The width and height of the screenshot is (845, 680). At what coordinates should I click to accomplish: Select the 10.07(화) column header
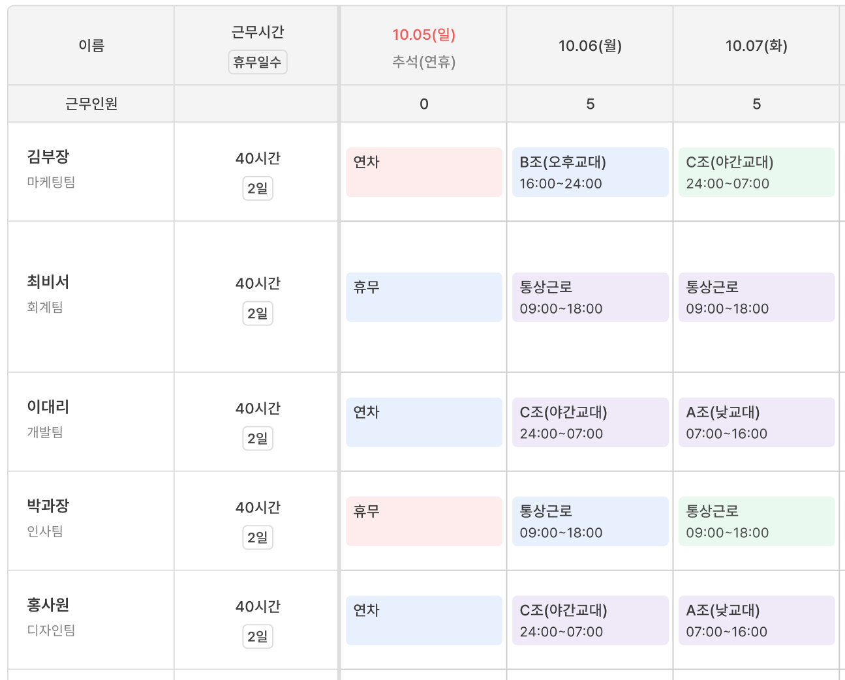tap(756, 46)
